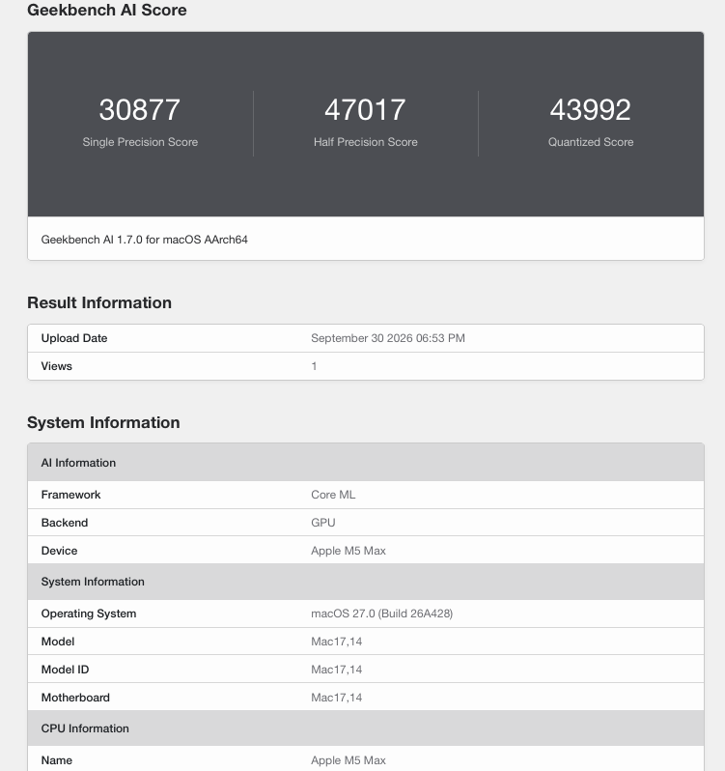The height and width of the screenshot is (771, 725).
Task: Select the 'GPU' backend value
Action: point(323,523)
